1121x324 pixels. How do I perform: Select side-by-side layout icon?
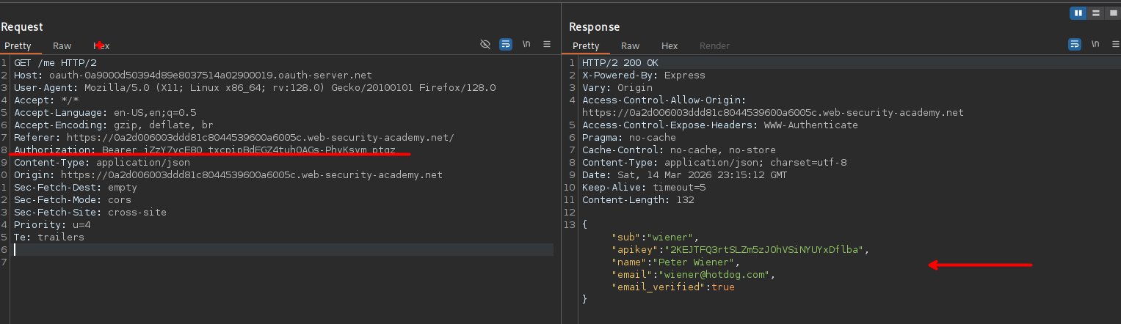click(x=1078, y=13)
